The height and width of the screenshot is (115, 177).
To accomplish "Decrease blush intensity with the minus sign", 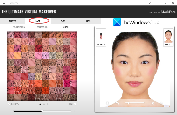I will (x=10, y=111).
